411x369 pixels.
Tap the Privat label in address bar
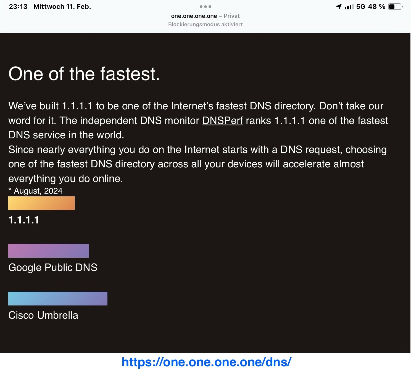pyautogui.click(x=231, y=16)
